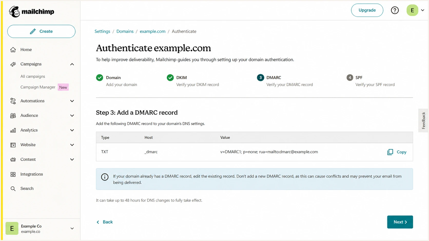Click "Verify your DMARC record" step text
Viewport: 429px width, 241px height.
pyautogui.click(x=290, y=85)
